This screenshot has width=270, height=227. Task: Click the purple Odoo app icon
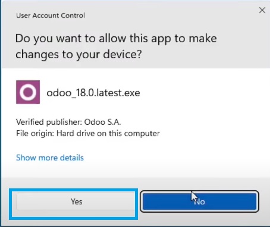[x=28, y=92]
